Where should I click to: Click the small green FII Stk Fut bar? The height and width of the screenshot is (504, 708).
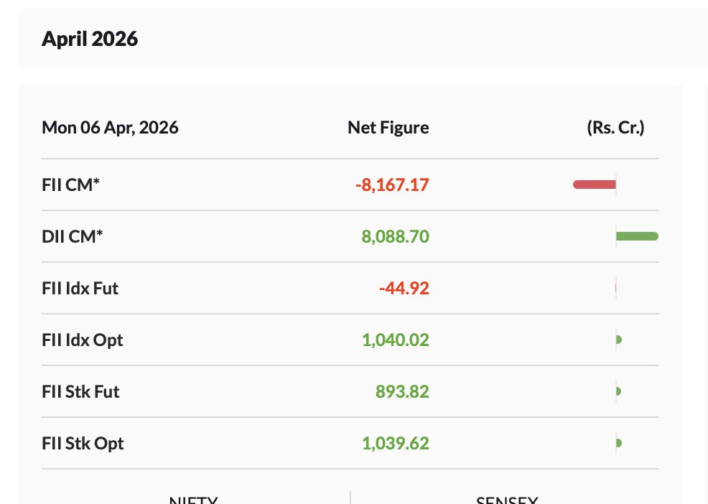618,391
